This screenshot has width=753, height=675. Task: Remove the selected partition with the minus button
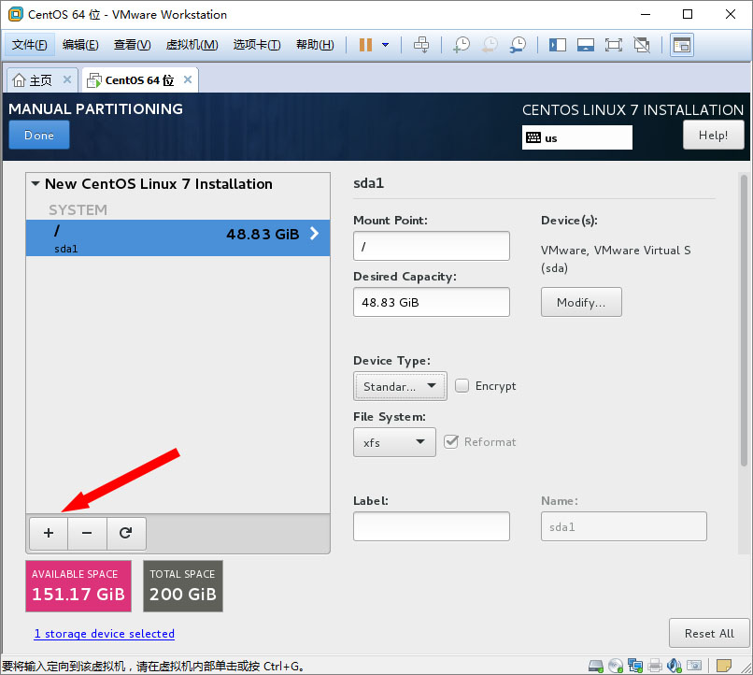point(87,533)
